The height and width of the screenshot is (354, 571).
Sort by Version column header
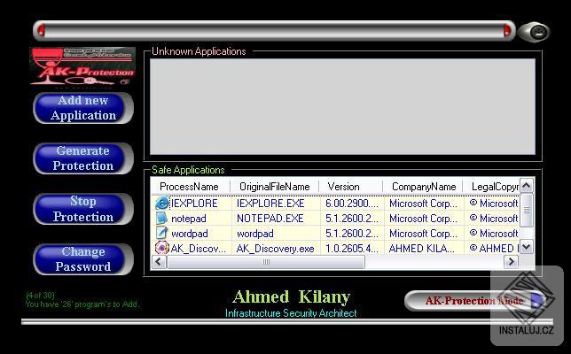pos(351,187)
